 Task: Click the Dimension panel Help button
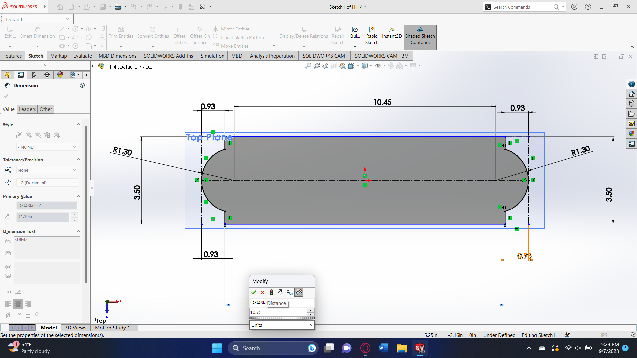click(x=82, y=85)
